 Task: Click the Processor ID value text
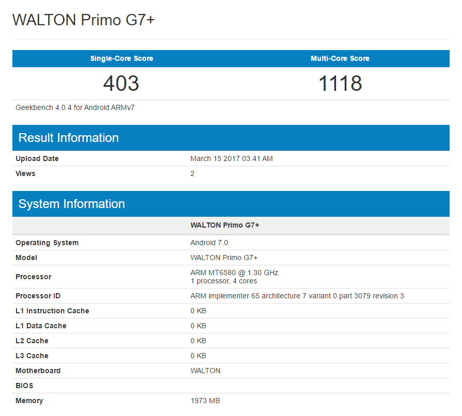(297, 296)
